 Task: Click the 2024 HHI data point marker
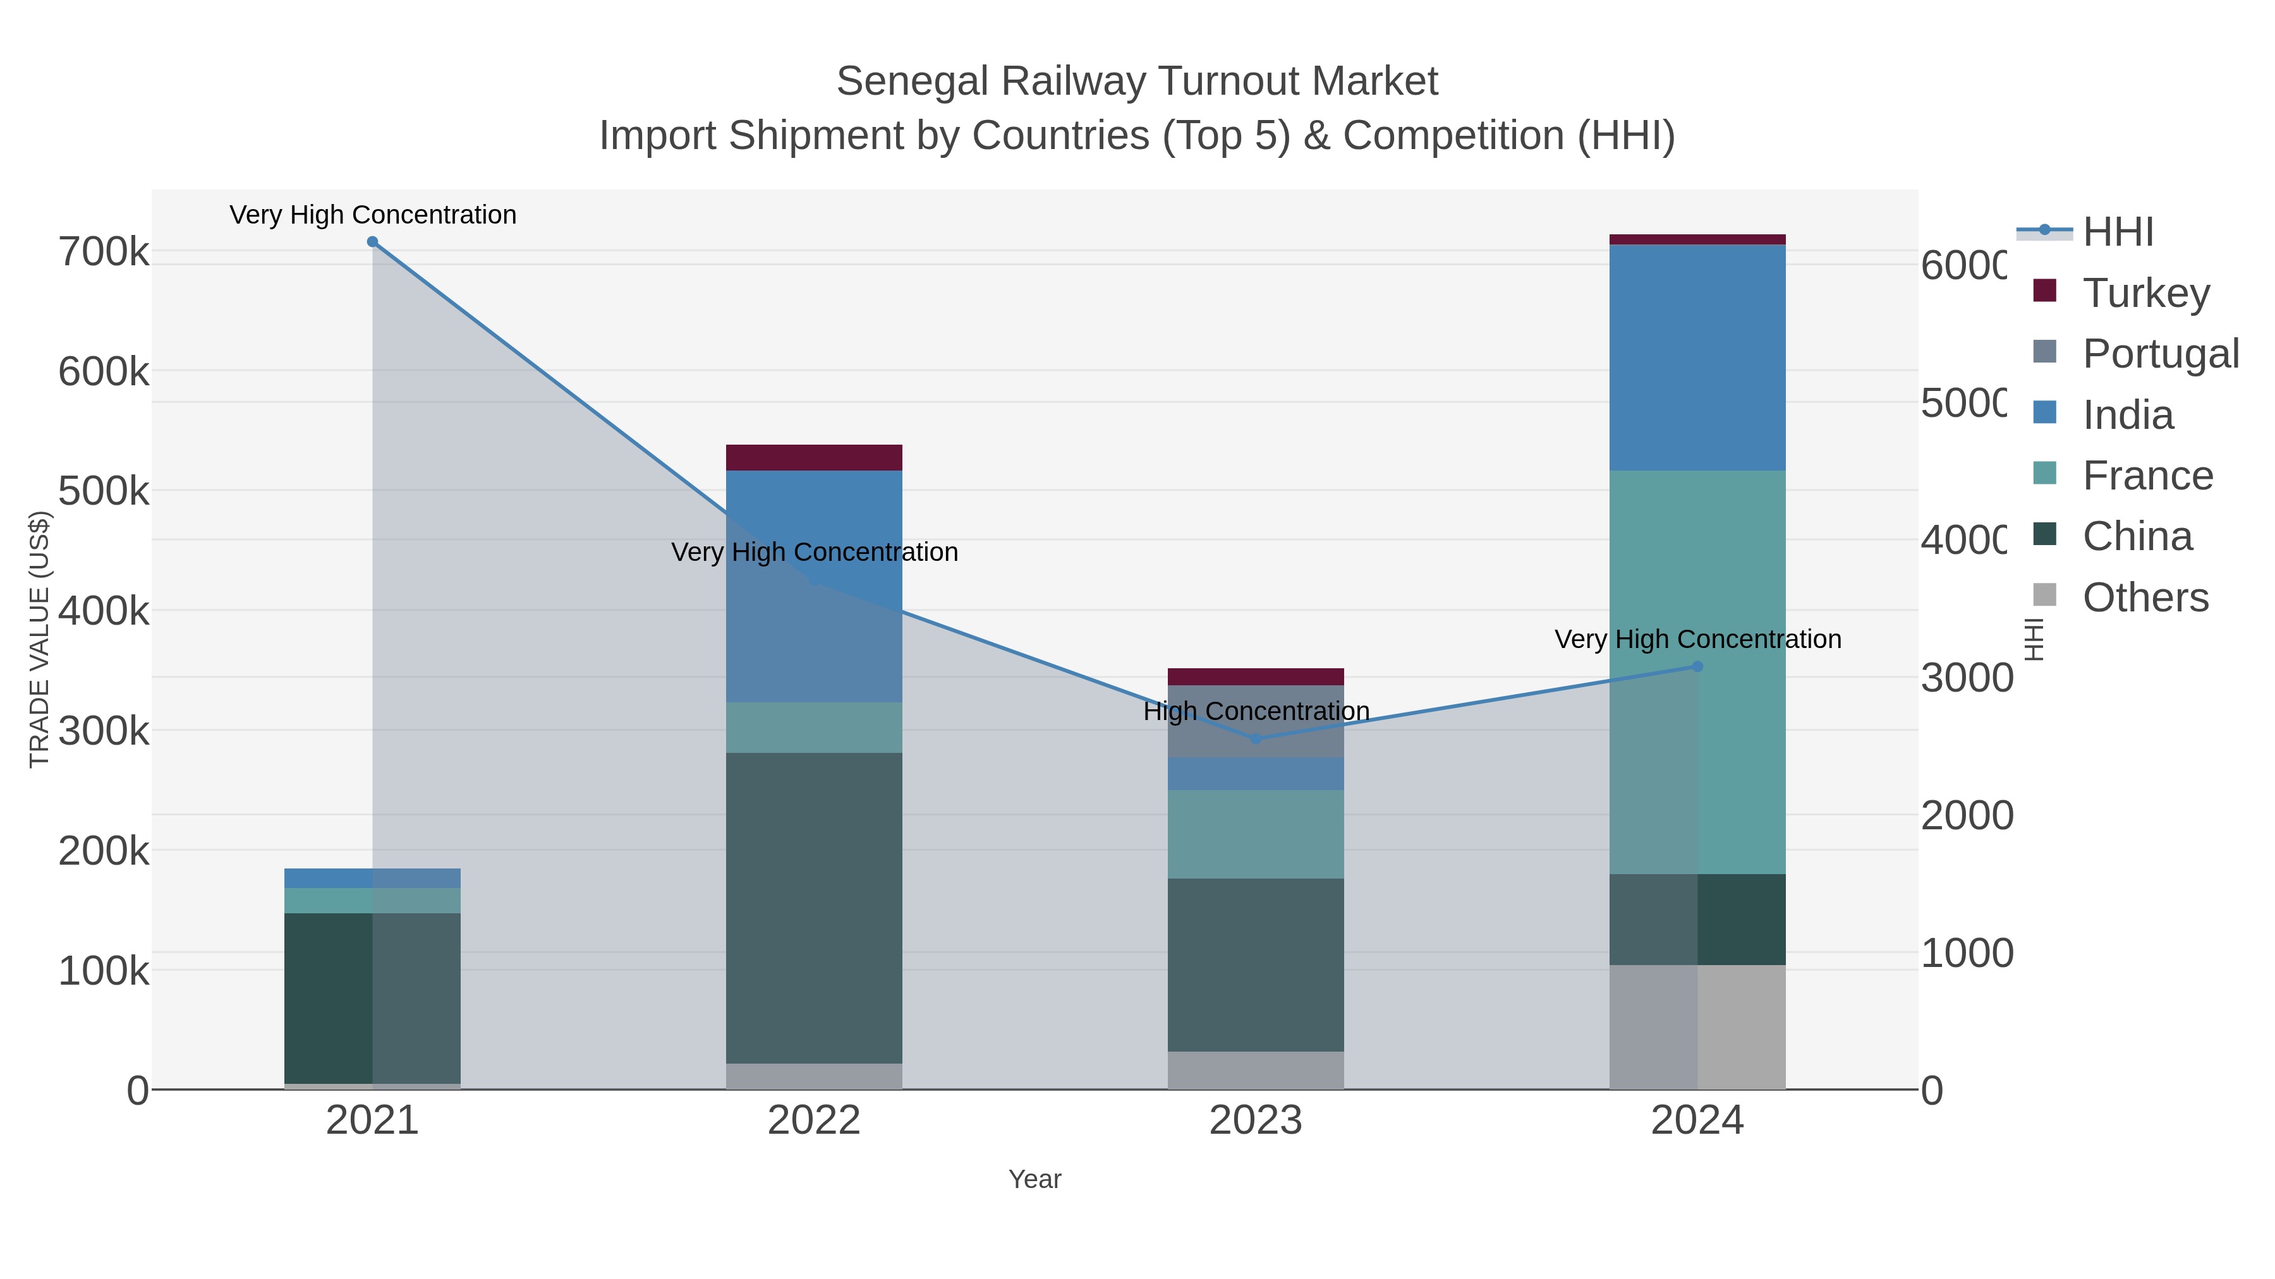point(1697,666)
